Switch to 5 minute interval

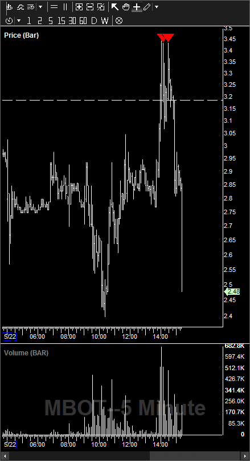(51, 21)
